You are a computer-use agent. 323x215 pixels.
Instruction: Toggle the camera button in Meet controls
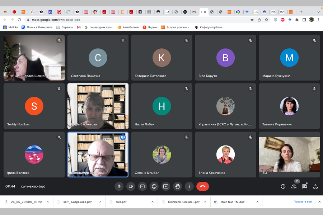point(131,186)
